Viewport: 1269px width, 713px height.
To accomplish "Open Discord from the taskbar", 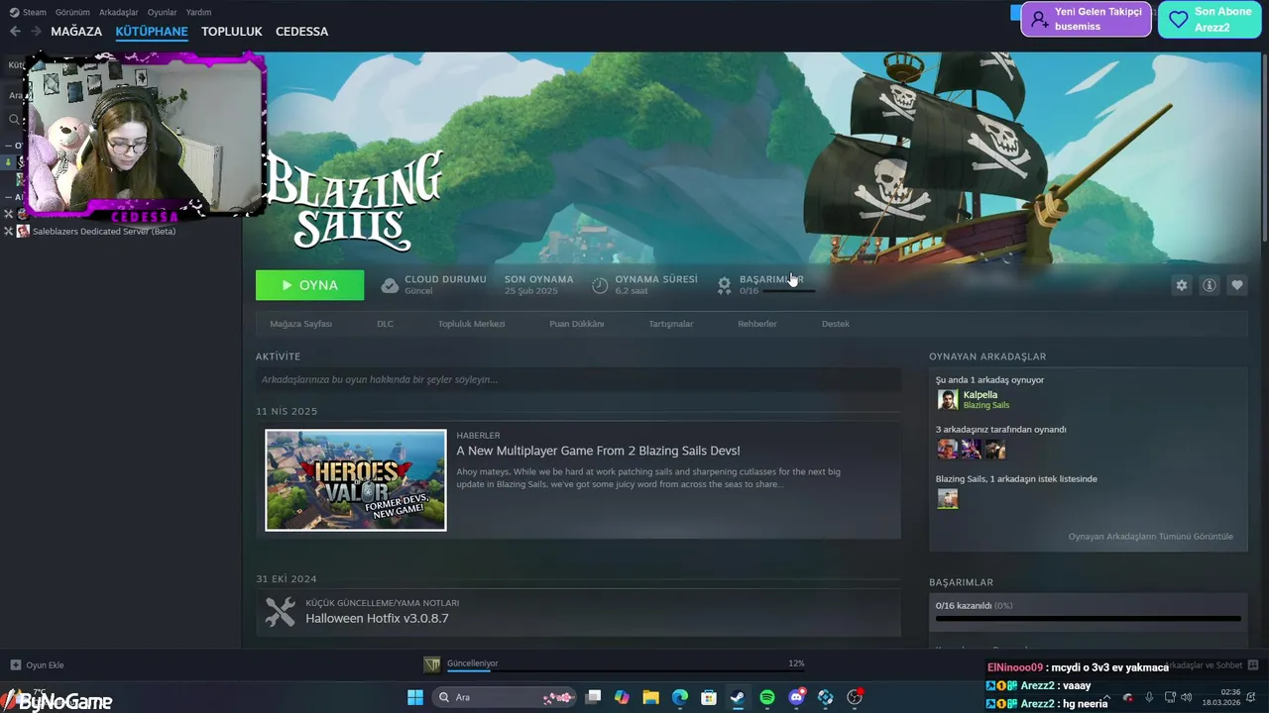I will coord(796,697).
